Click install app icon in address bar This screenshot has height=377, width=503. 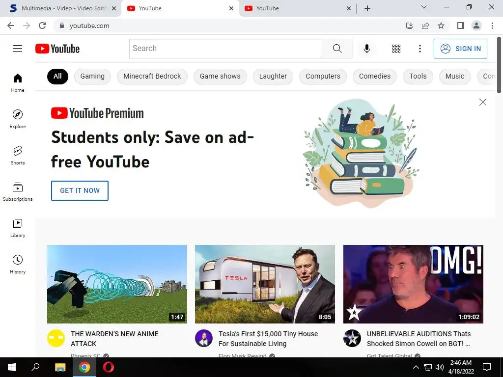click(409, 26)
